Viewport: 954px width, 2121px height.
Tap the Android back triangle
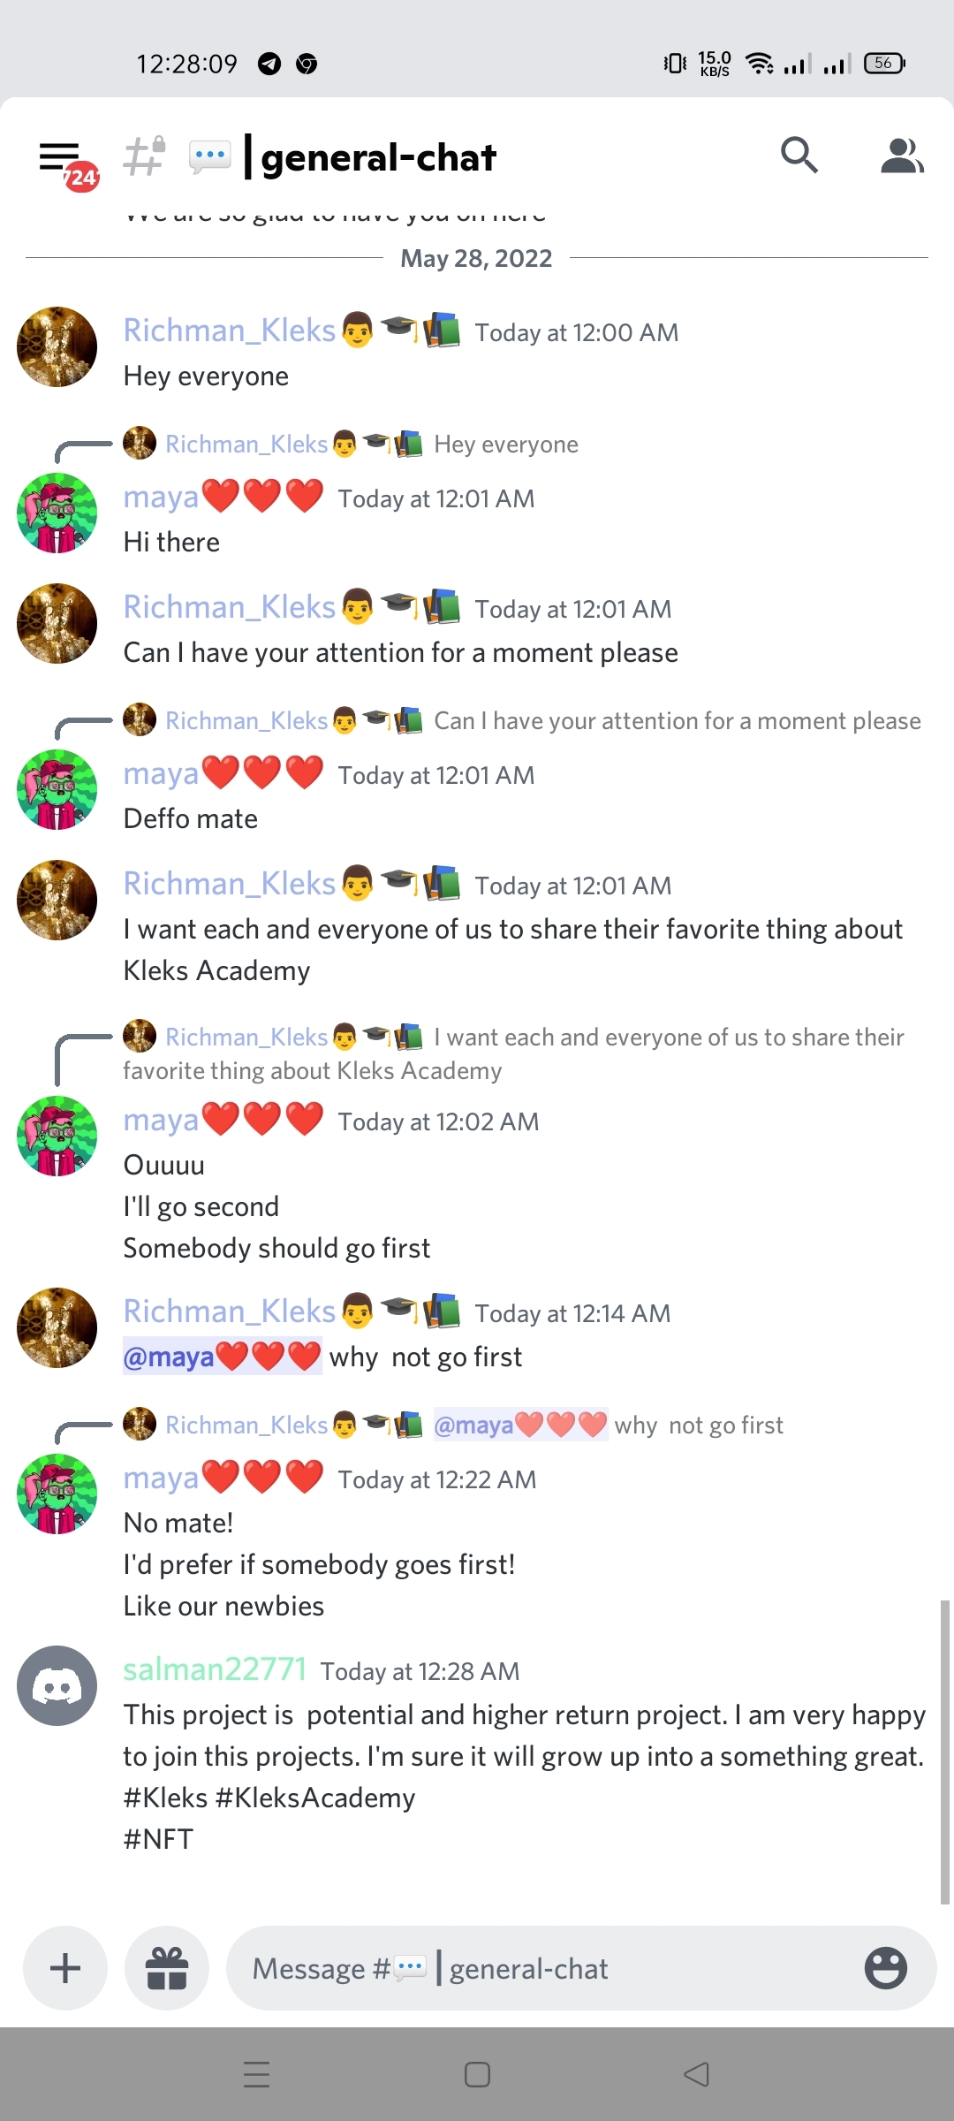pos(697,2074)
